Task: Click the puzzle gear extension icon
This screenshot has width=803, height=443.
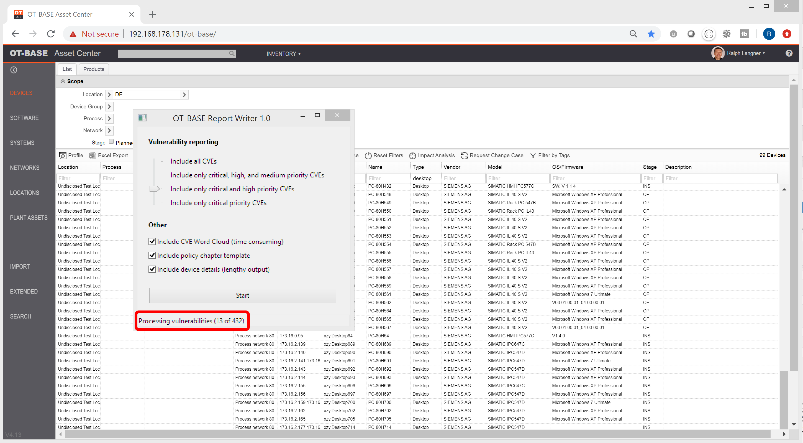Action: click(726, 34)
